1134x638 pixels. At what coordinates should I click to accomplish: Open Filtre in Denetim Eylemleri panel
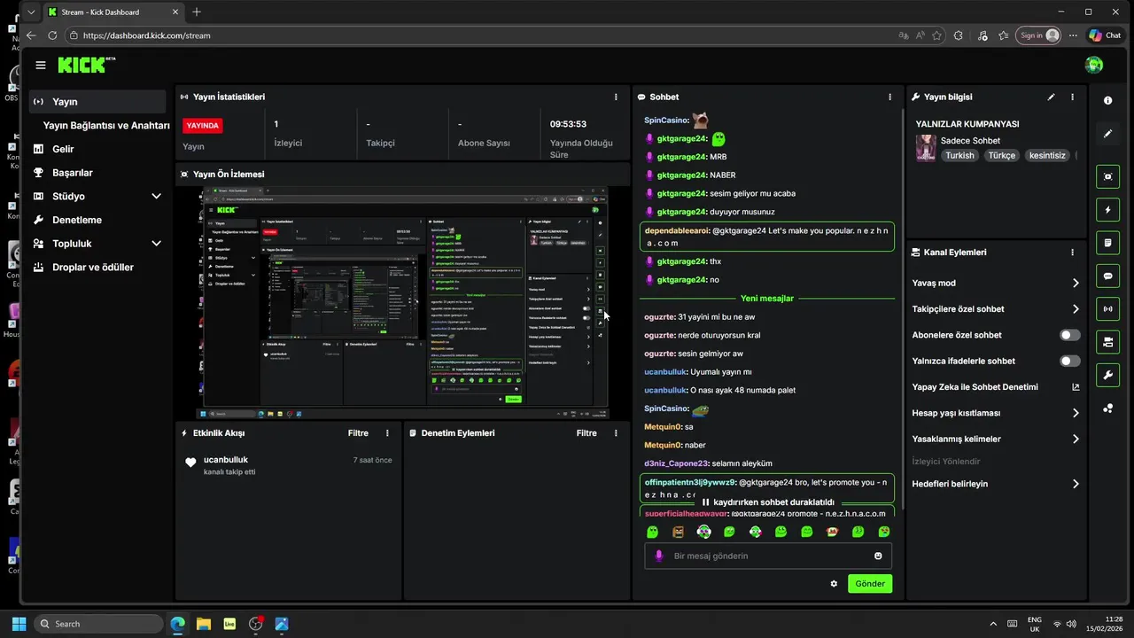click(x=586, y=433)
